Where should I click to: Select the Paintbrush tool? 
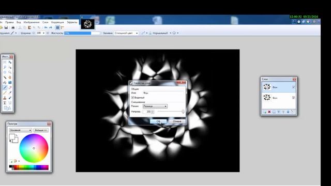coord(5,88)
